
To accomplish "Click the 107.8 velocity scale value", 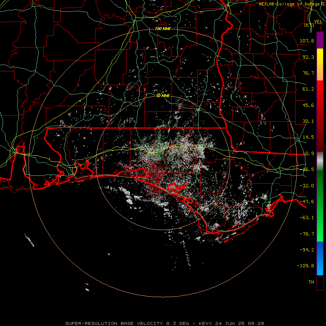I will [307, 41].
